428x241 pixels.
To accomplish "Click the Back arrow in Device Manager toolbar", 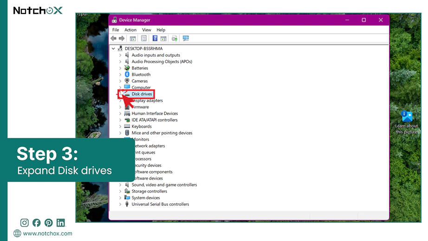I will 114,39.
